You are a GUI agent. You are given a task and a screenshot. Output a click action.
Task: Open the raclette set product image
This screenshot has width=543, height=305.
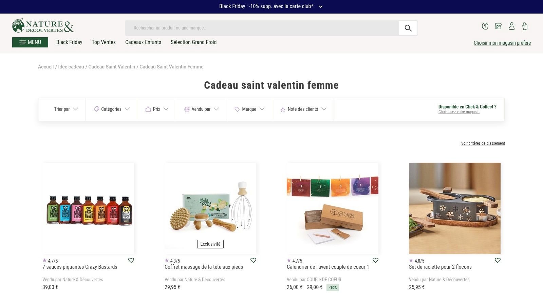click(455, 208)
